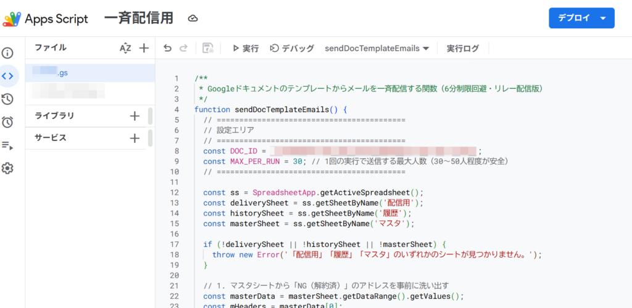632x308 pixels.
Task: Click SpreadsheetApp in line 12
Action: click(284, 192)
